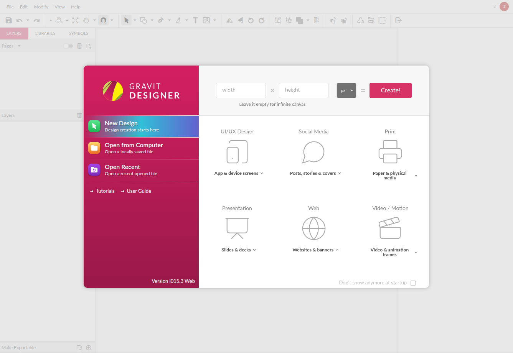Click the Group selection icon
Image resolution: width=513 pixels, height=353 pixels.
tap(278, 20)
